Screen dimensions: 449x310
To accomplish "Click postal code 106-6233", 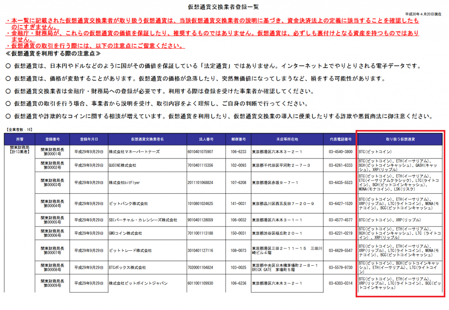I will coord(238,151).
